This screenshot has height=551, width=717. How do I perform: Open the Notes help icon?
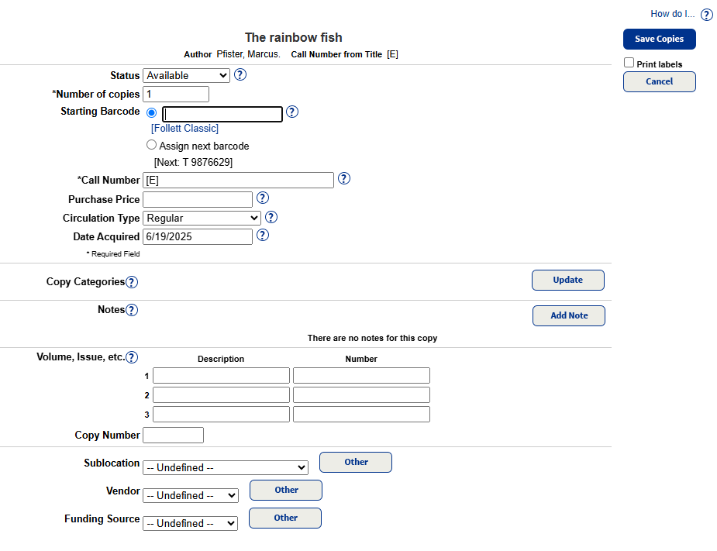(x=131, y=309)
